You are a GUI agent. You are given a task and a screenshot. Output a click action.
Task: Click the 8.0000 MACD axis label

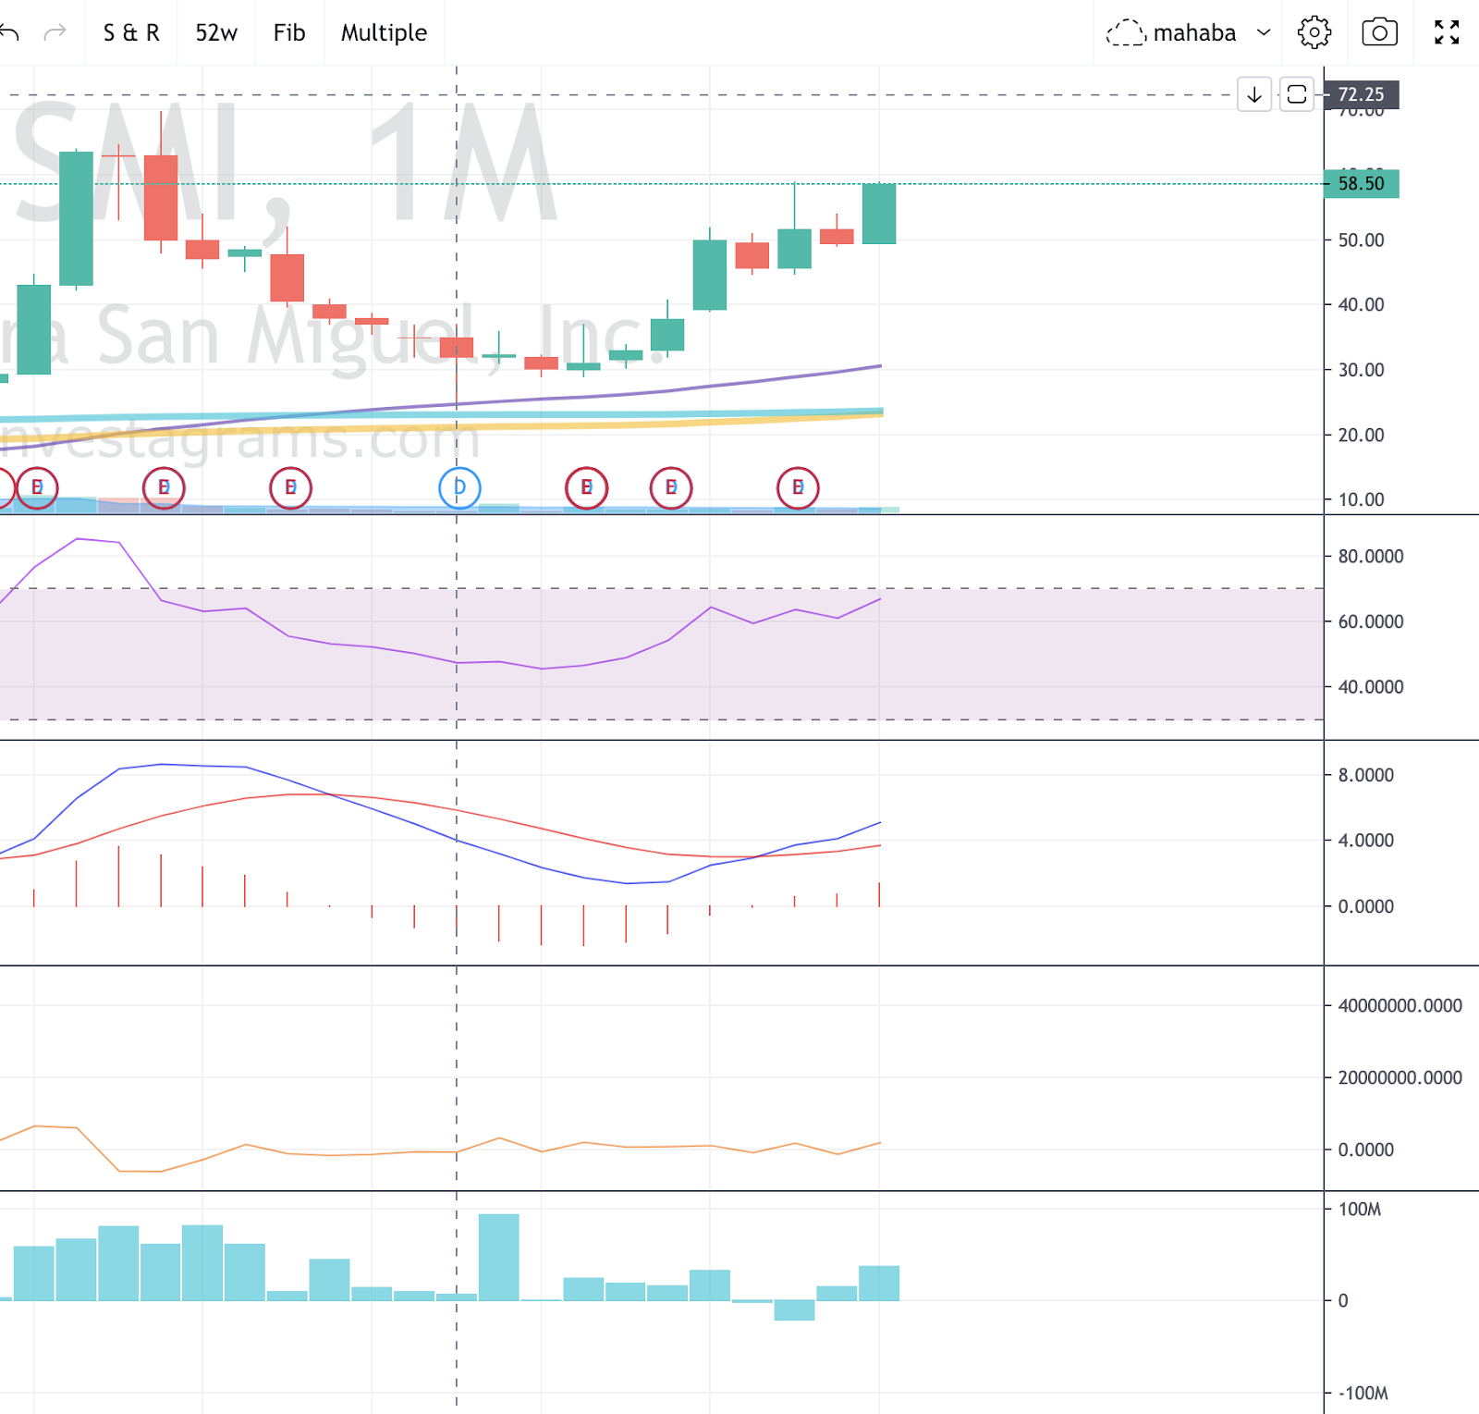(x=1365, y=775)
